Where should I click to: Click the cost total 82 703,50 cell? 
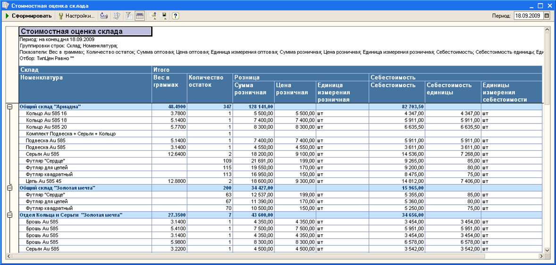point(397,107)
